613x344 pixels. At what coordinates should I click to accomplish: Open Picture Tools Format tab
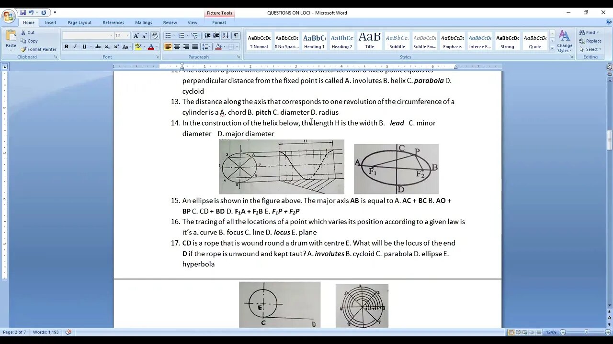tap(219, 22)
